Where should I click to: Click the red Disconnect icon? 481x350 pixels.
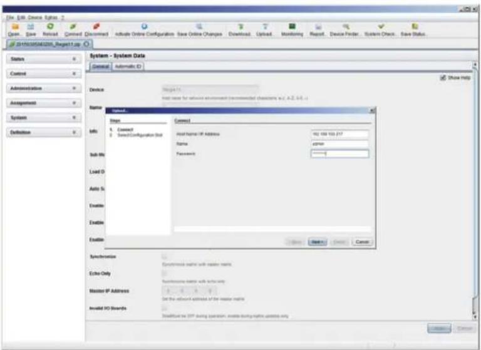tap(96, 26)
